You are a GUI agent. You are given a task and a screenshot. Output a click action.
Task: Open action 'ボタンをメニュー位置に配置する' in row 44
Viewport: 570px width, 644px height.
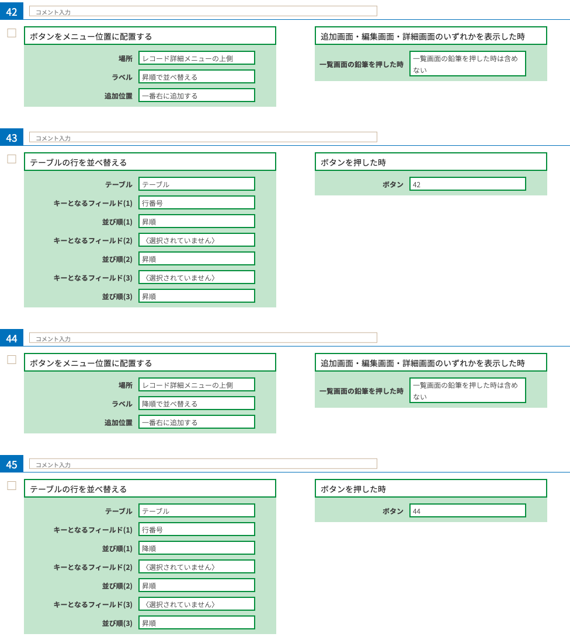coord(150,362)
